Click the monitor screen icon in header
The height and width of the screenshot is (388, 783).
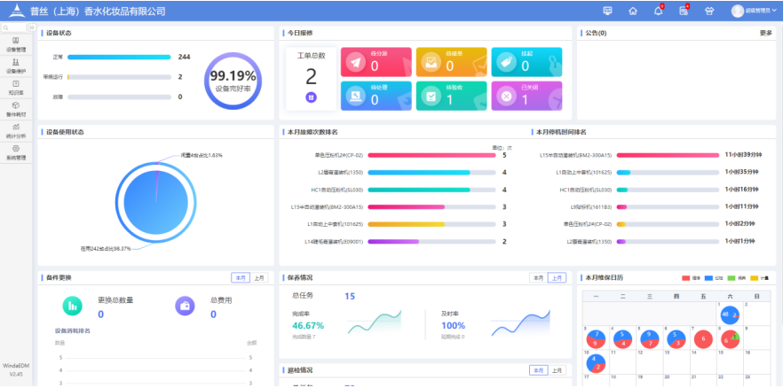click(x=607, y=12)
